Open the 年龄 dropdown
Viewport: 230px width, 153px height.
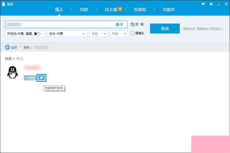(x=119, y=34)
